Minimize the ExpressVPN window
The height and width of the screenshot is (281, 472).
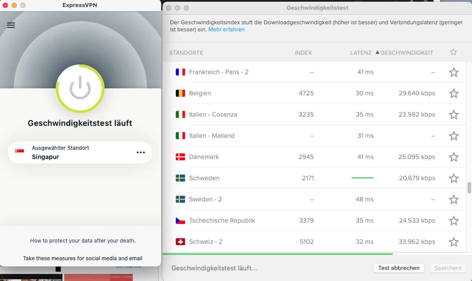click(x=14, y=5)
